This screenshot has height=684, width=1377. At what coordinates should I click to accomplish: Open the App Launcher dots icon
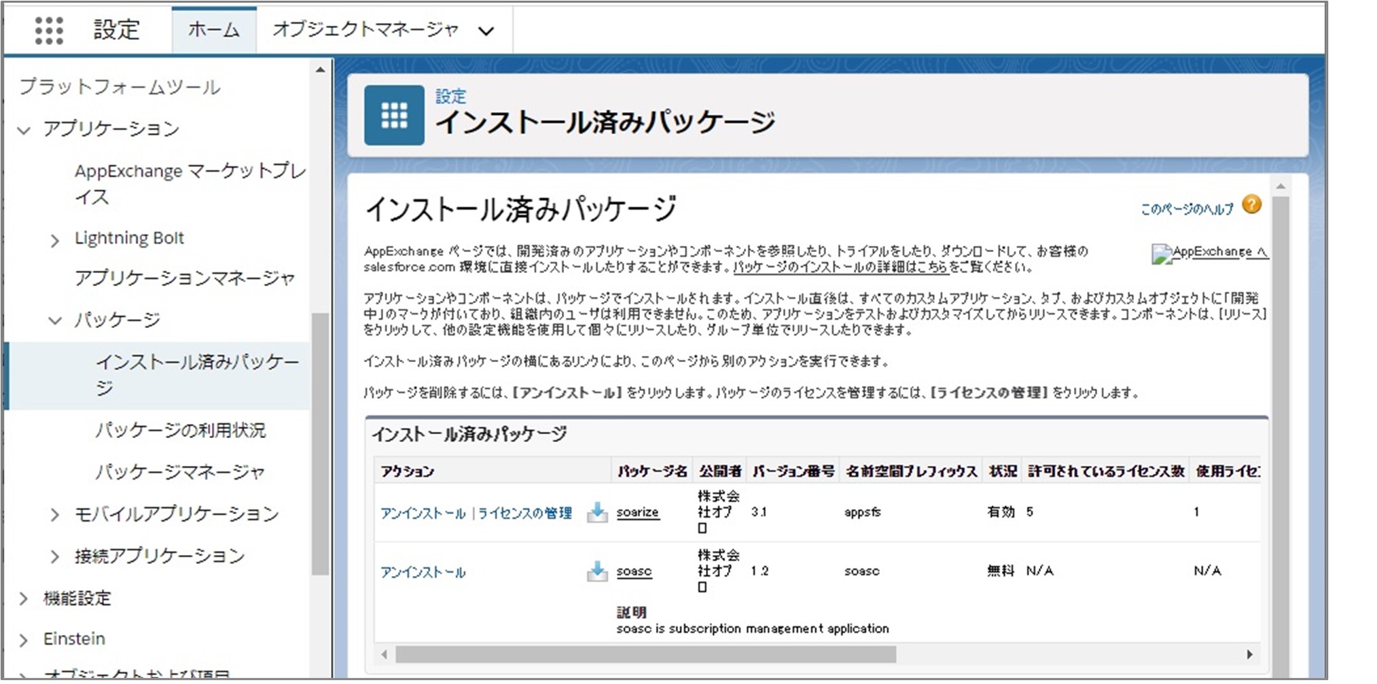[x=48, y=30]
